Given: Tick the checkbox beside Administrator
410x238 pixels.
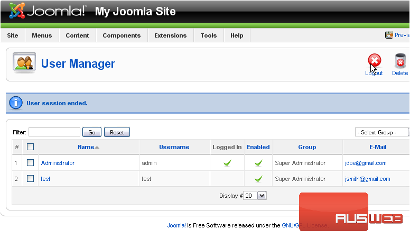Looking at the screenshot, I should 30,163.
